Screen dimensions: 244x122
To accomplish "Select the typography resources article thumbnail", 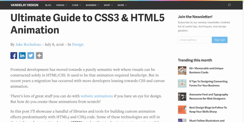I will pos(182,97).
